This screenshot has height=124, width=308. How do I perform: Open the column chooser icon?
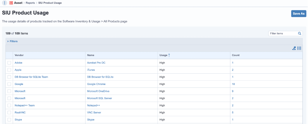pos(299,48)
